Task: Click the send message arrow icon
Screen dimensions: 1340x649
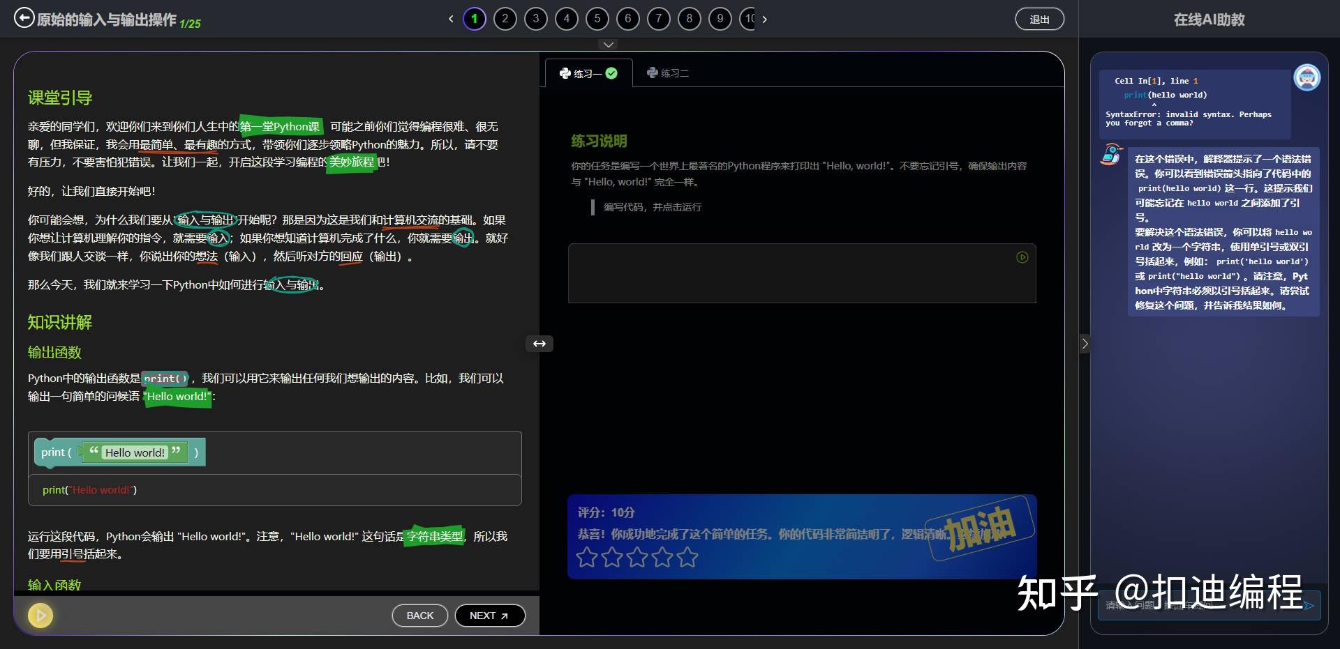Action: 1311,606
